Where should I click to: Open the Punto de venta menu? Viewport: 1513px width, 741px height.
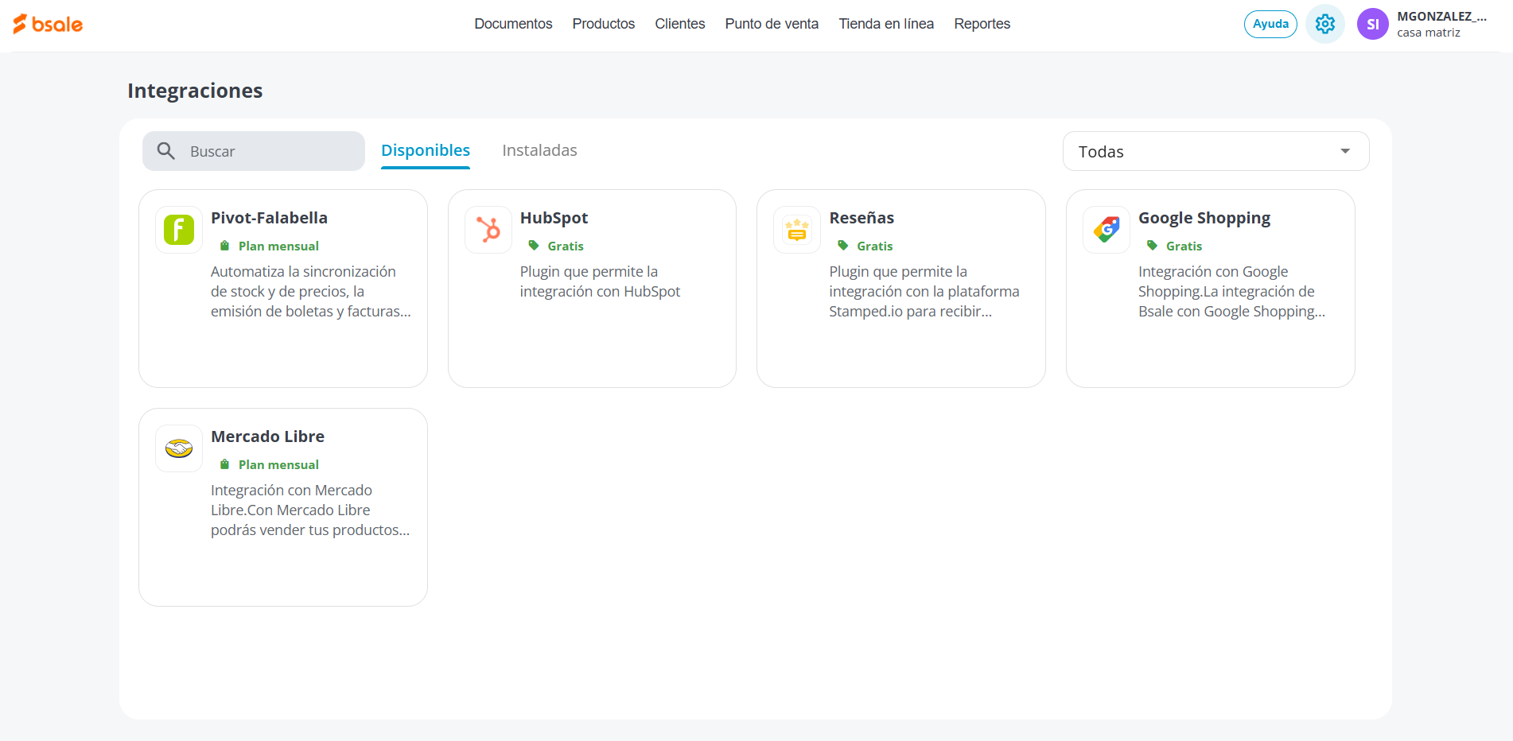pos(772,24)
